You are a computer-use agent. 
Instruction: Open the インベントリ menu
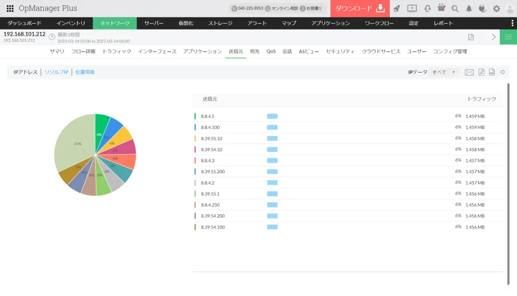70,23
